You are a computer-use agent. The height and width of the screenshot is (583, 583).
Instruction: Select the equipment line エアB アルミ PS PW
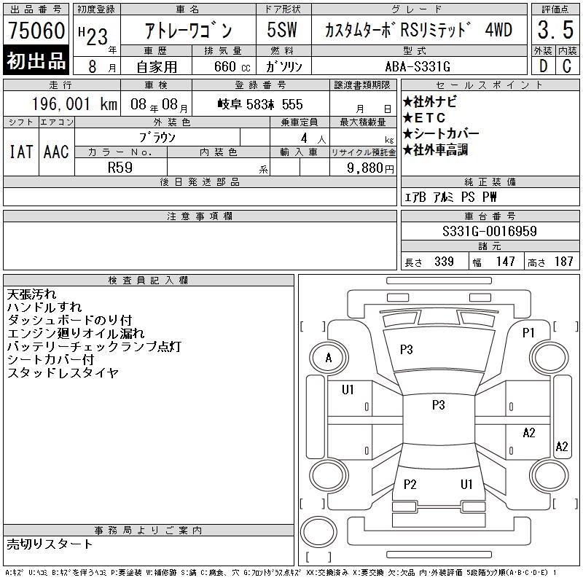click(450, 197)
